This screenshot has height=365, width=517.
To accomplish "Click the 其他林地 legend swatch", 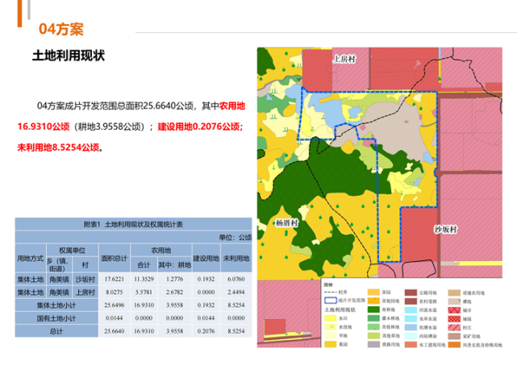I will [373, 327].
